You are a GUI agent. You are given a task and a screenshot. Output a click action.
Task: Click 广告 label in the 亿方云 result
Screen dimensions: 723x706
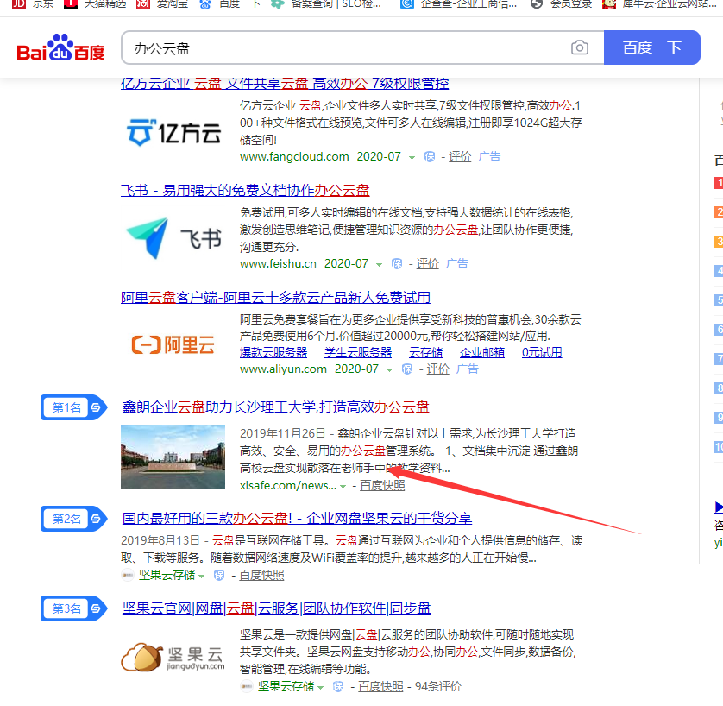(x=489, y=157)
